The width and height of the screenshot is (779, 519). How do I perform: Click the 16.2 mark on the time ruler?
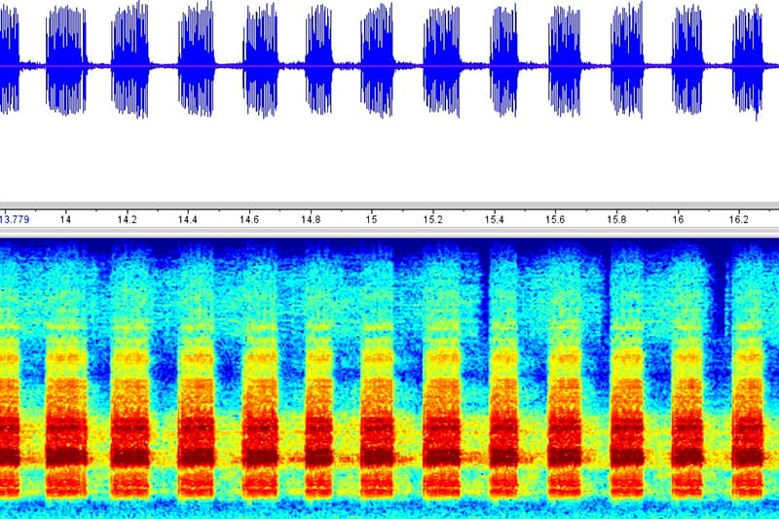coord(739,220)
